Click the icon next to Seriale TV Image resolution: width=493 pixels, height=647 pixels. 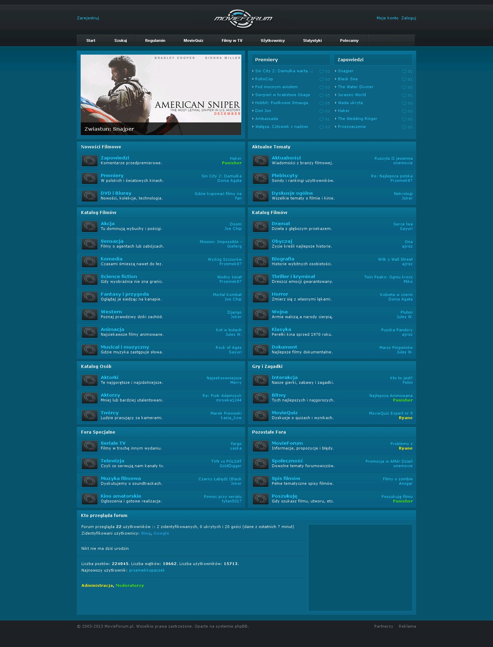click(89, 446)
